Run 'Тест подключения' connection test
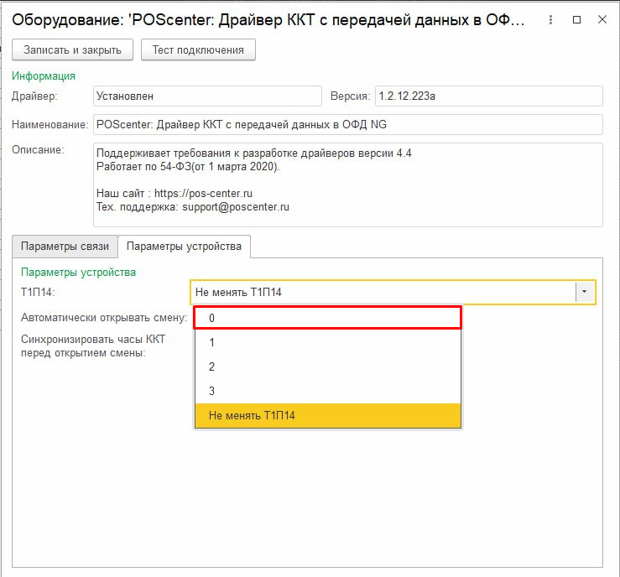 coord(198,49)
